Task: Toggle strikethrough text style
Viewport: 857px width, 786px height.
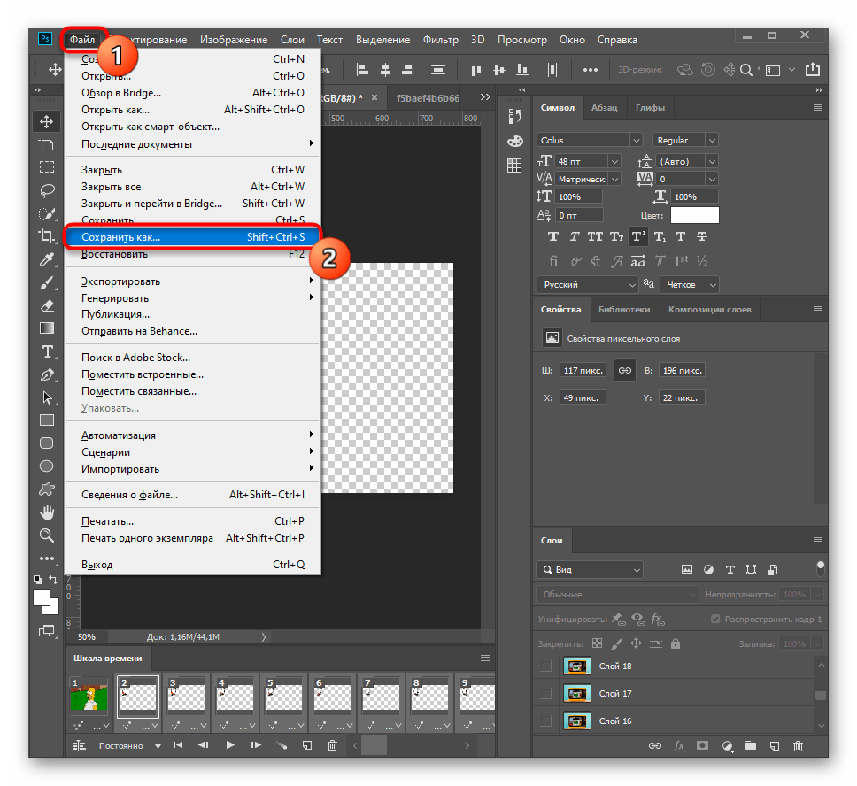Action: pos(702,236)
